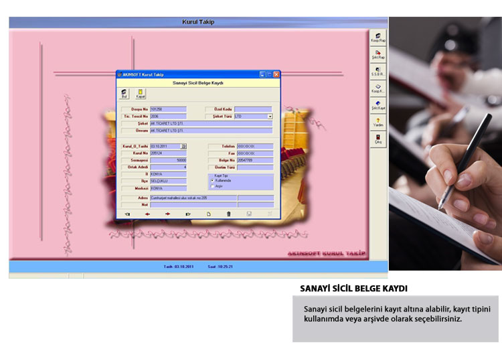Image resolution: width=502 pixels, height=353 pixels.
Task: Click into the Adres field
Action: pos(193,198)
